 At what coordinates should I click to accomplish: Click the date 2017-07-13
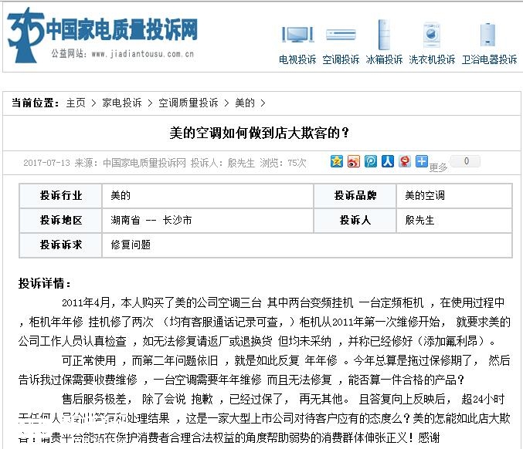pos(46,163)
